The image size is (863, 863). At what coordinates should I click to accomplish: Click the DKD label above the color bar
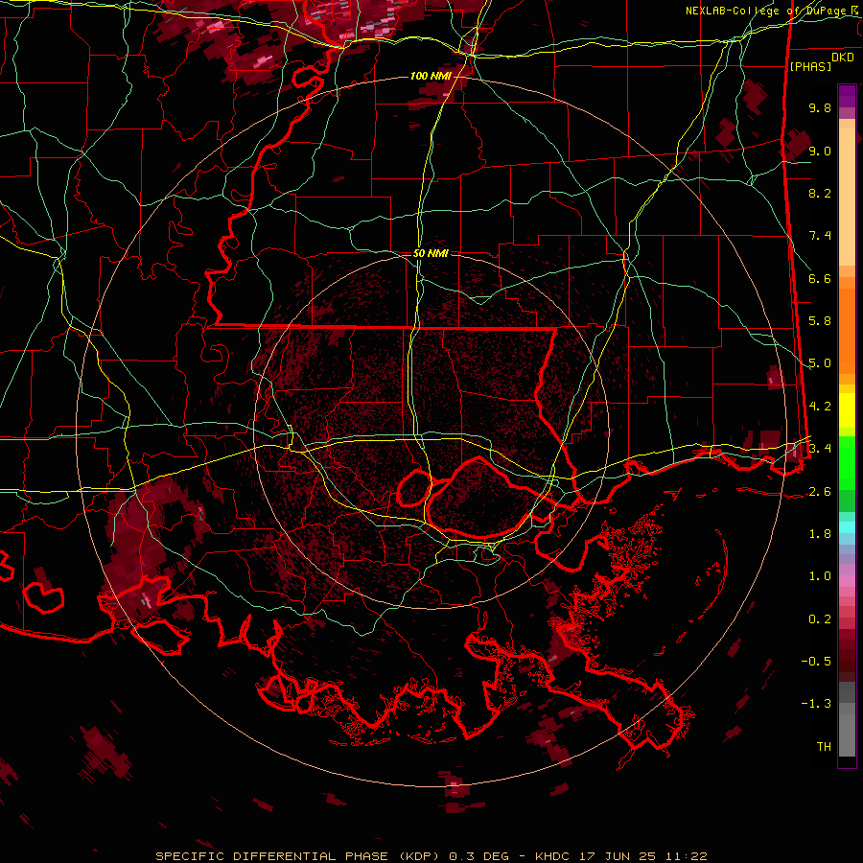(x=843, y=58)
